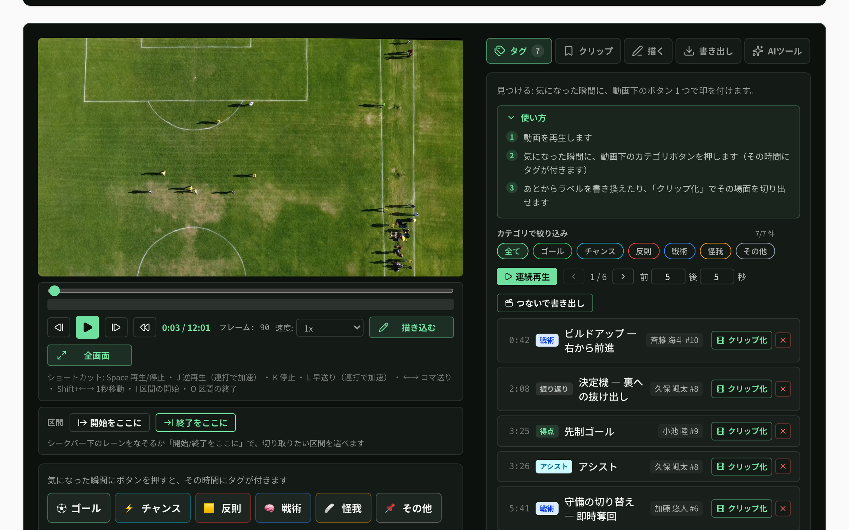Viewport: 849px width, 530px height.
Task: Collapse the 使い方 instructions section
Action: pyautogui.click(x=527, y=118)
